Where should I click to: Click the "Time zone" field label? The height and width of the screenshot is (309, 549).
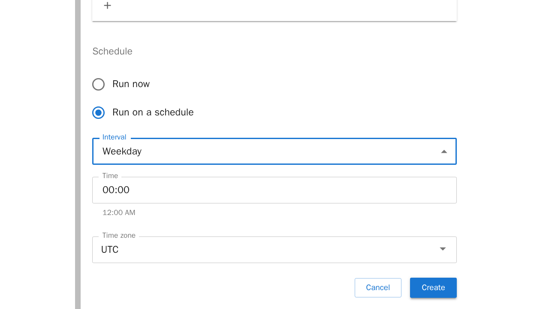click(119, 236)
